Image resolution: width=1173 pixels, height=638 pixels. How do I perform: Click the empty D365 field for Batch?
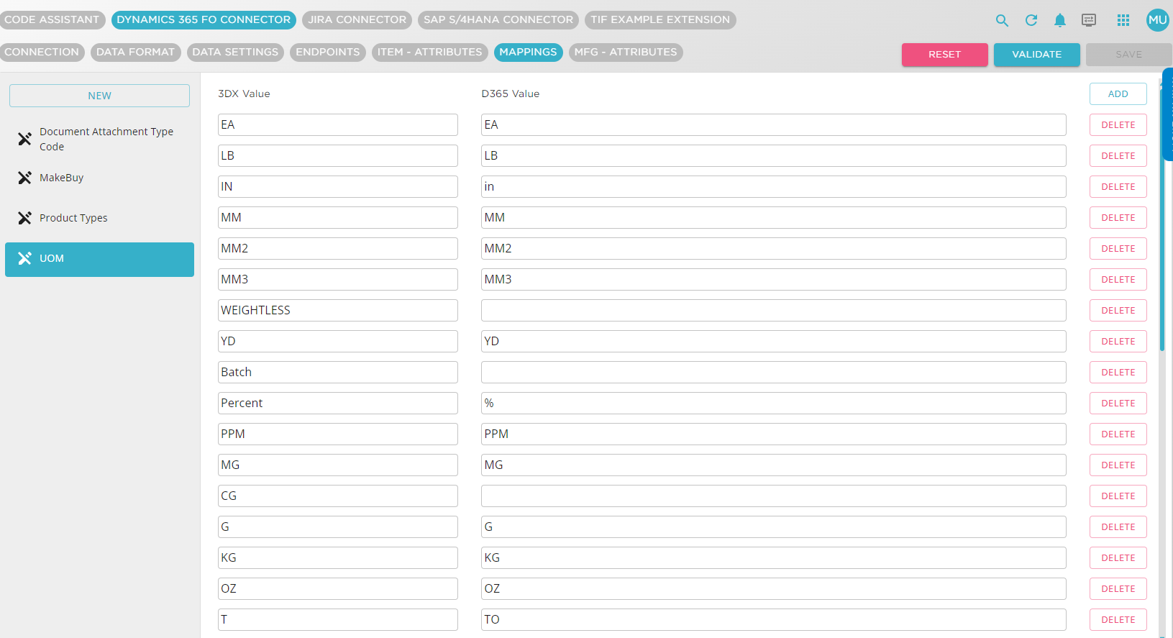point(773,373)
